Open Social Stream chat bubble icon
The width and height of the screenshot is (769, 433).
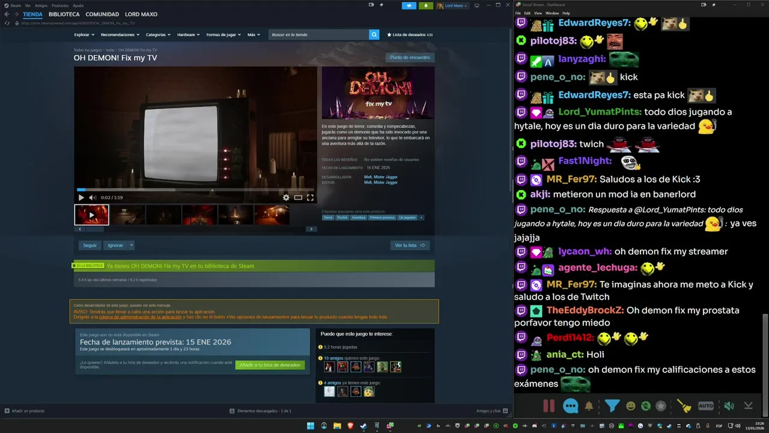[x=571, y=406]
